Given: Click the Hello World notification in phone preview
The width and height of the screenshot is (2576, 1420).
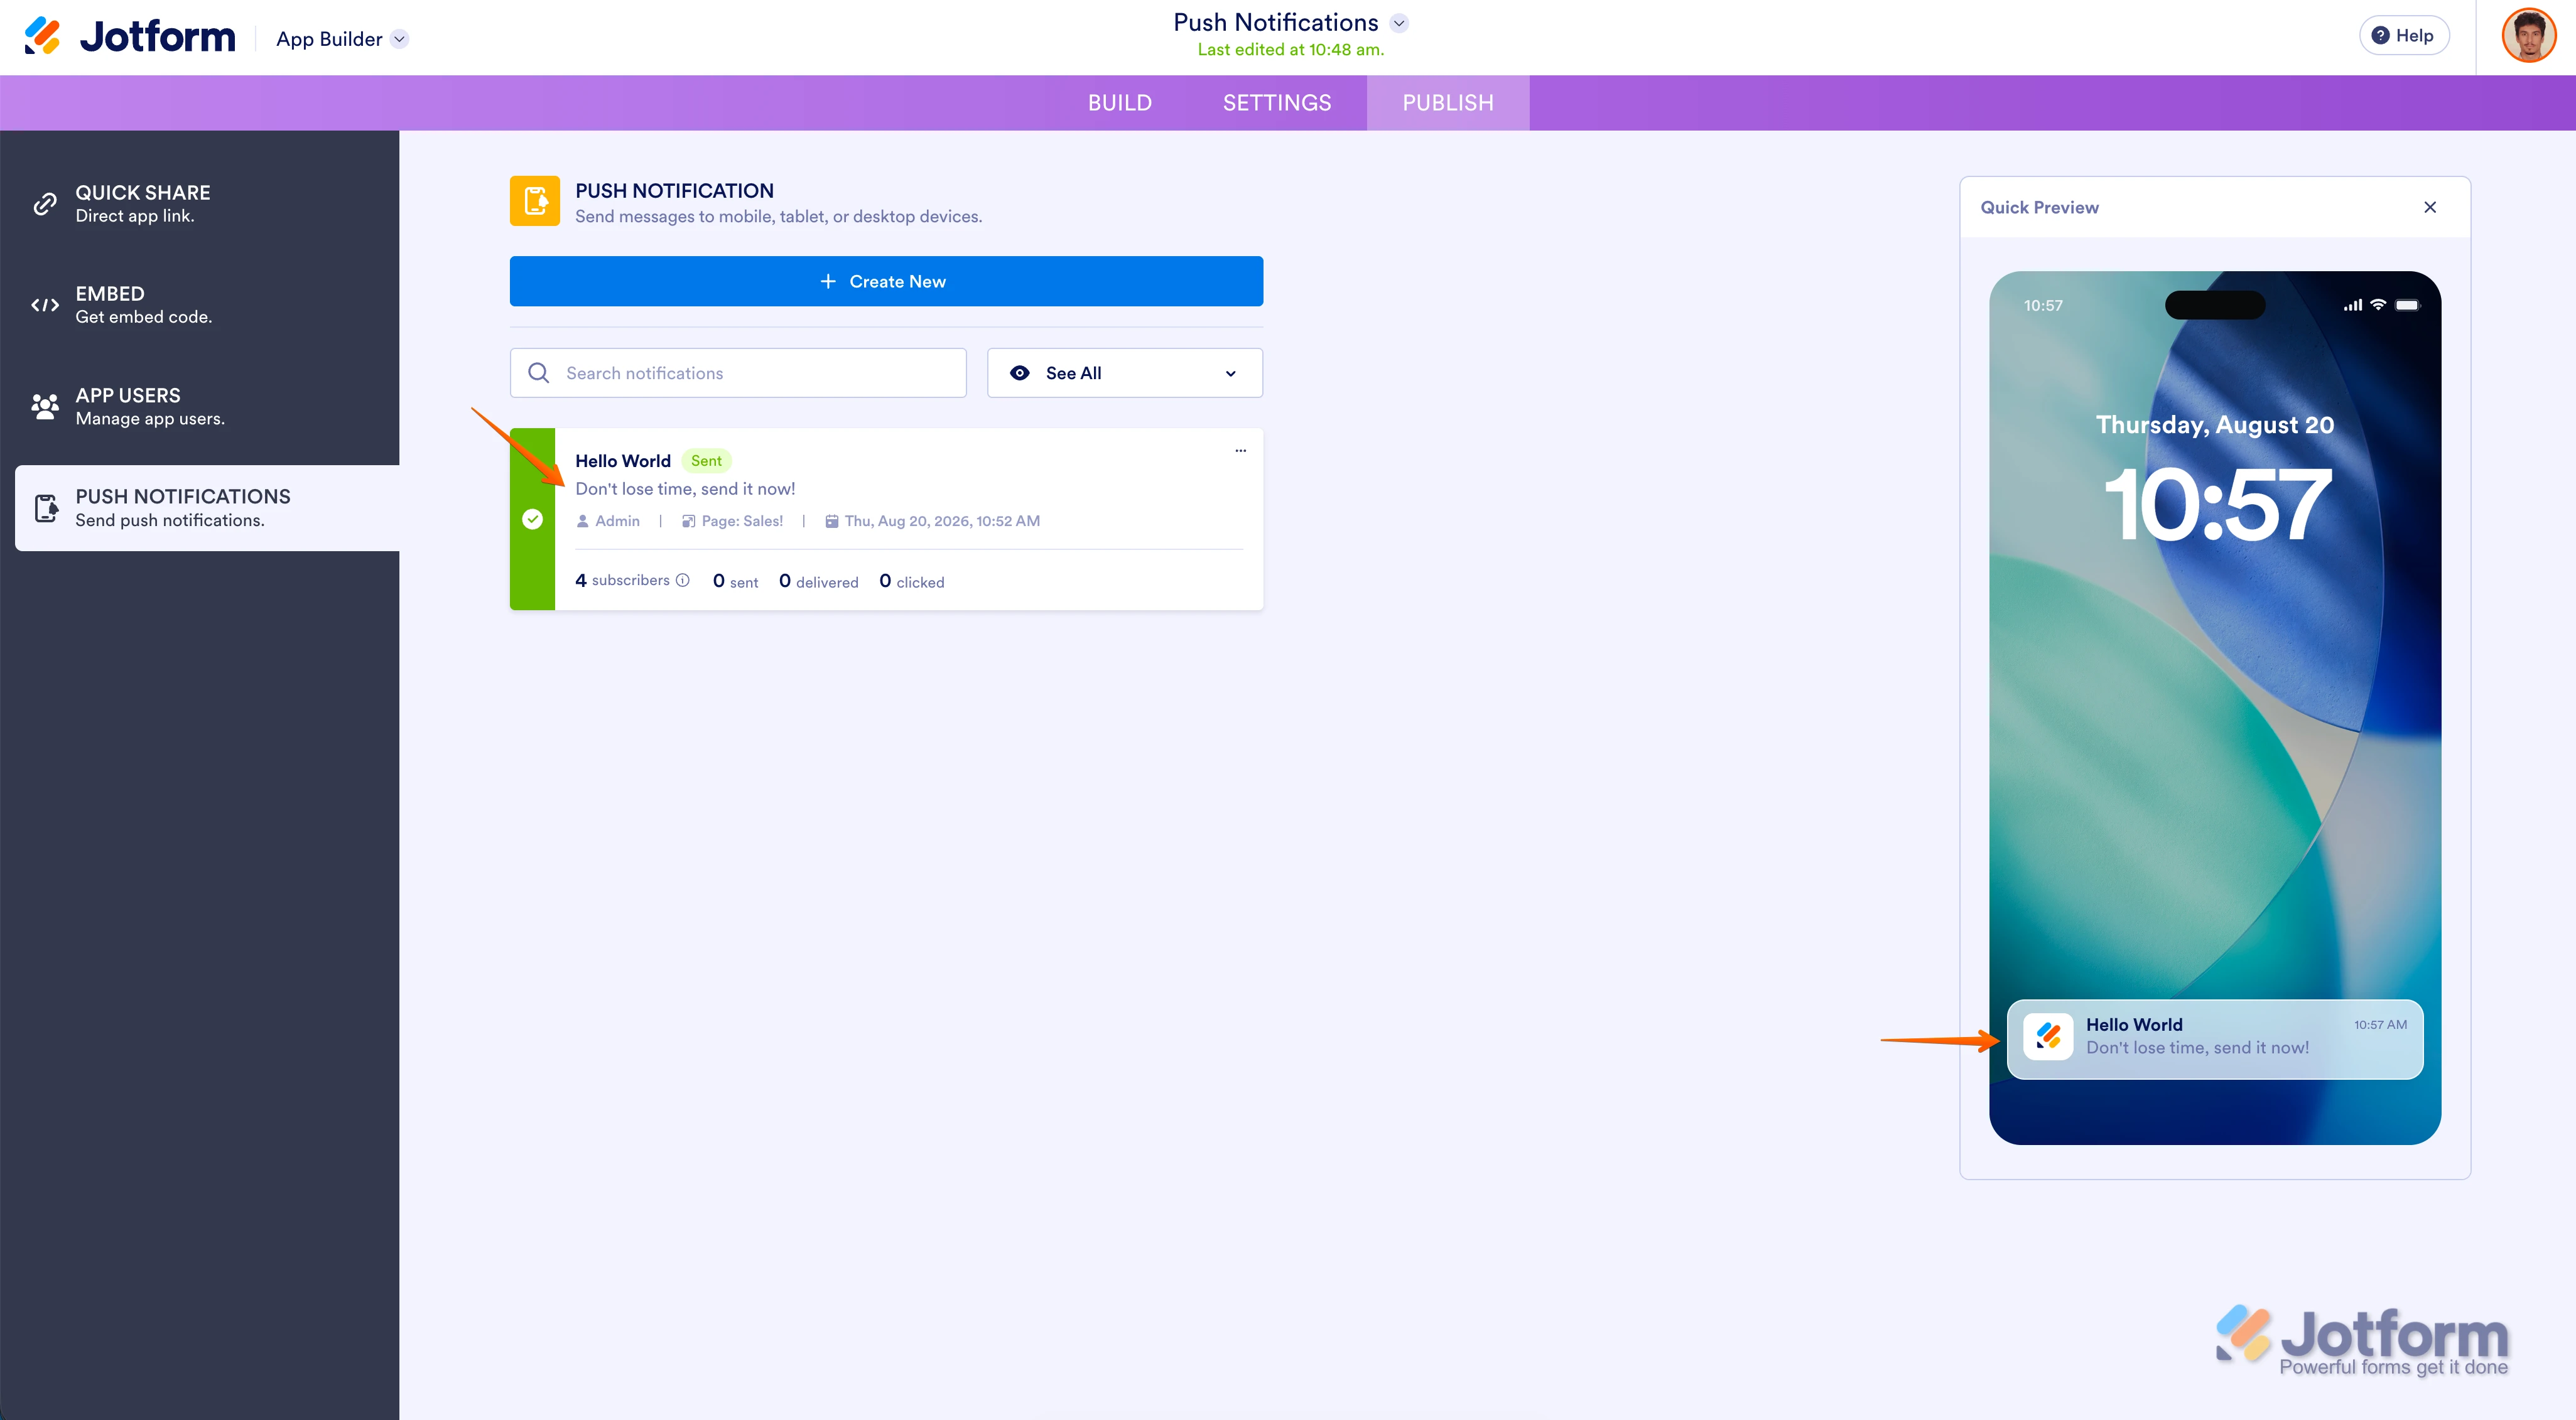Looking at the screenshot, I should click(x=2215, y=1040).
